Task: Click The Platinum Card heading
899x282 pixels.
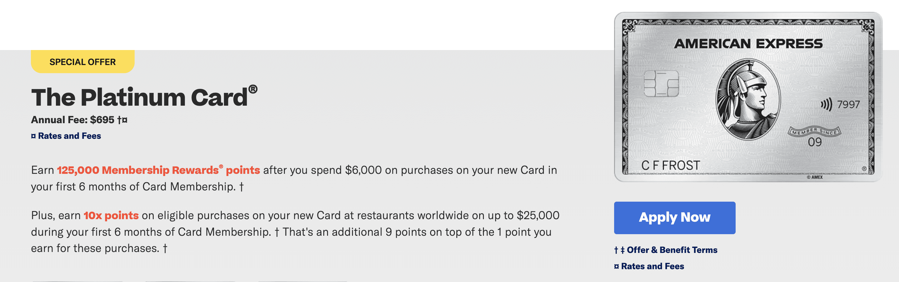Action: [x=140, y=97]
